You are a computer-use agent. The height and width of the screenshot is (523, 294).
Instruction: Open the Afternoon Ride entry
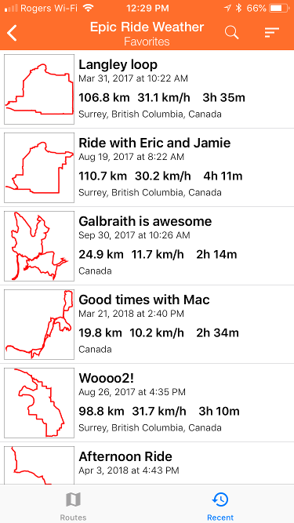147,463
